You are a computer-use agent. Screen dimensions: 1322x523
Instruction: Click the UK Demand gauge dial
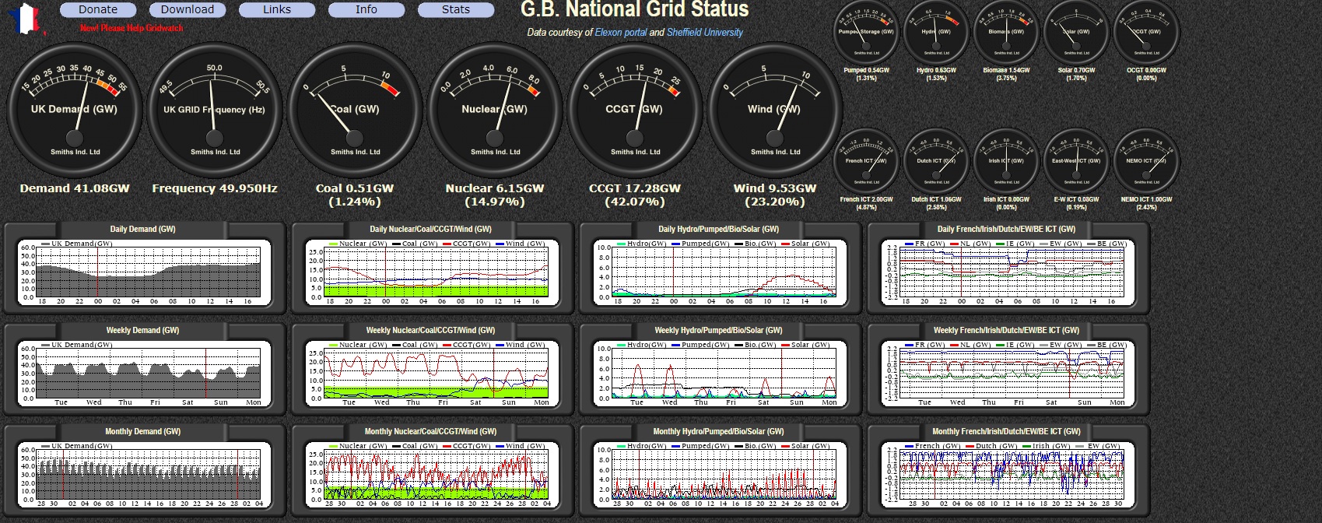pyautogui.click(x=75, y=111)
